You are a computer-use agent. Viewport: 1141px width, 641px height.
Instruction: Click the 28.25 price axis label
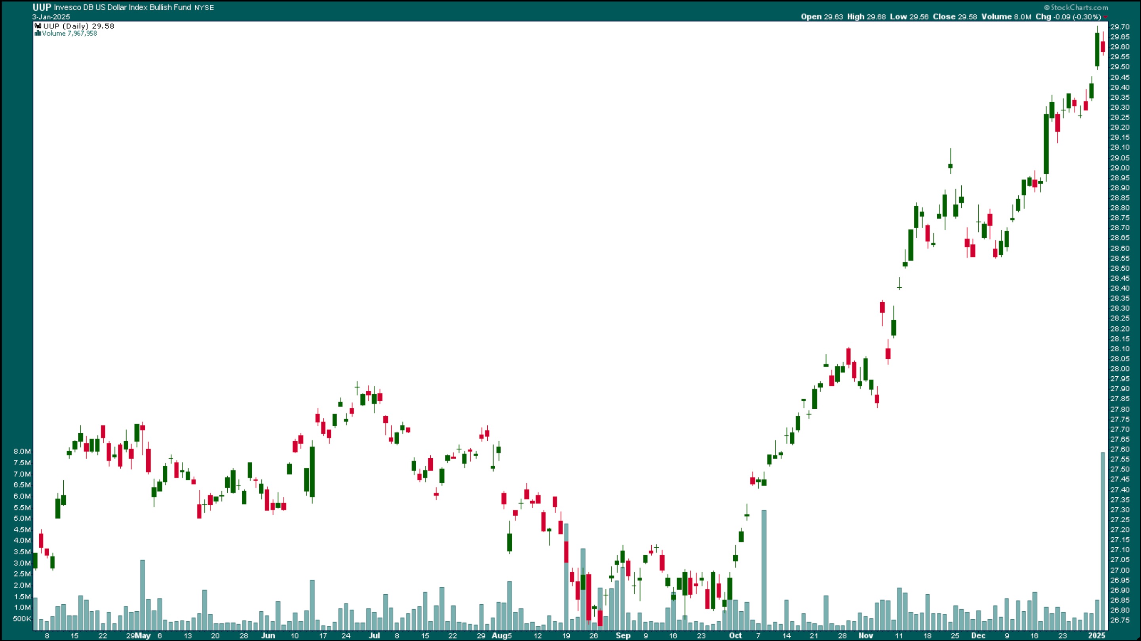[x=1119, y=318]
